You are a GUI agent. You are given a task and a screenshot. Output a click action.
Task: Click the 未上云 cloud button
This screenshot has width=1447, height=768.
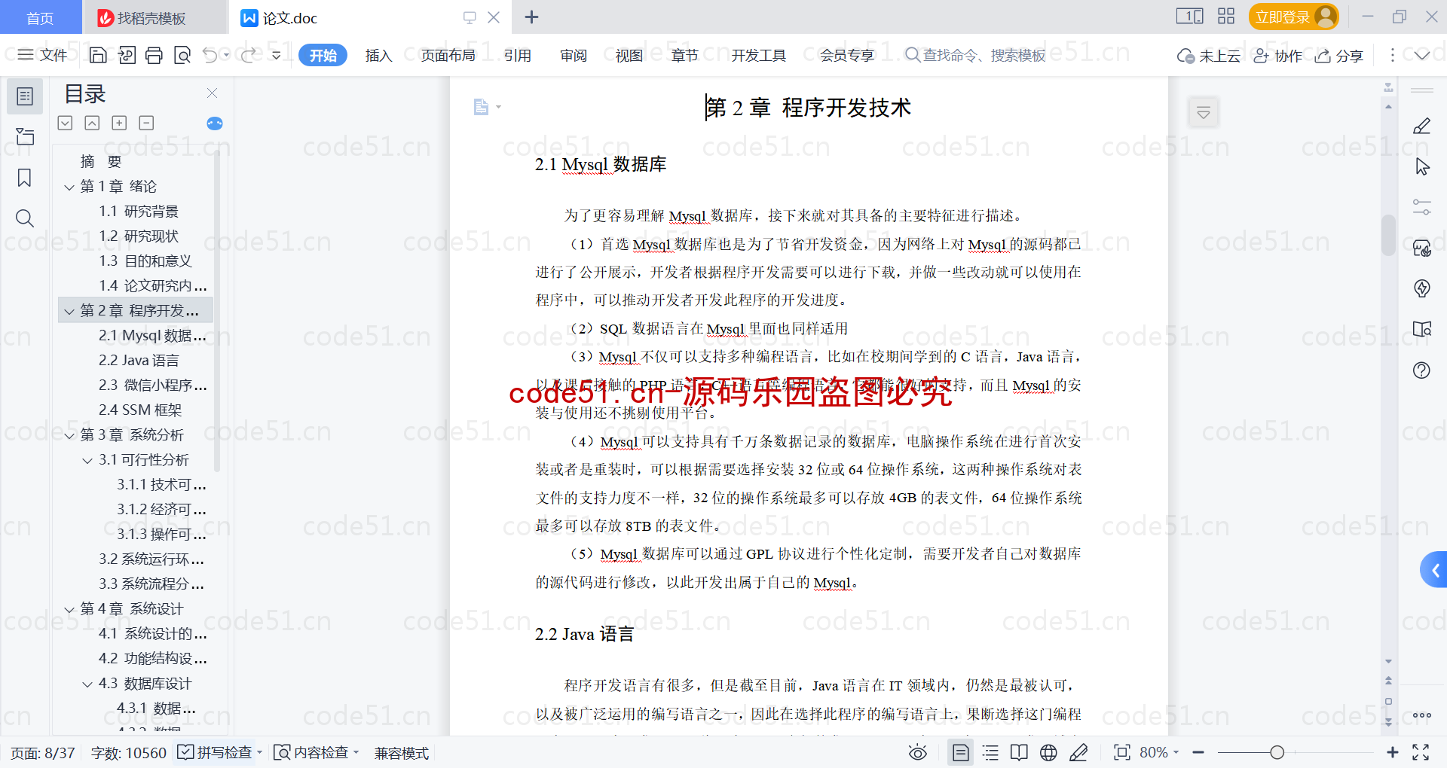pos(1209,56)
